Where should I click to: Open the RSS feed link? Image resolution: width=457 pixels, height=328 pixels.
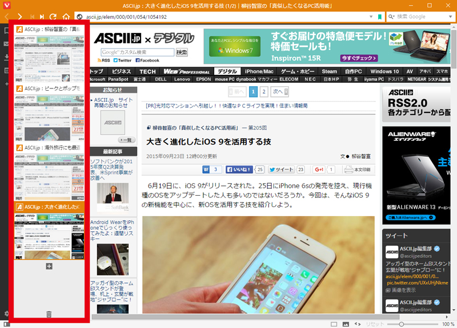[x=104, y=60]
